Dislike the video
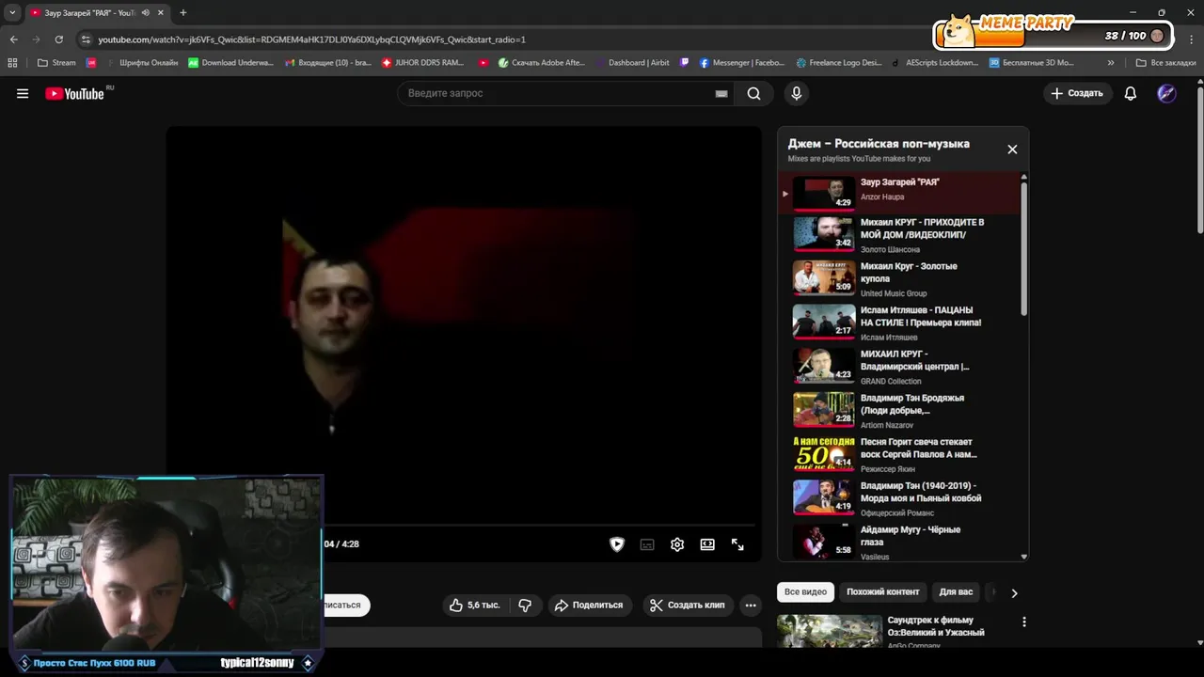This screenshot has width=1204, height=677. (525, 605)
